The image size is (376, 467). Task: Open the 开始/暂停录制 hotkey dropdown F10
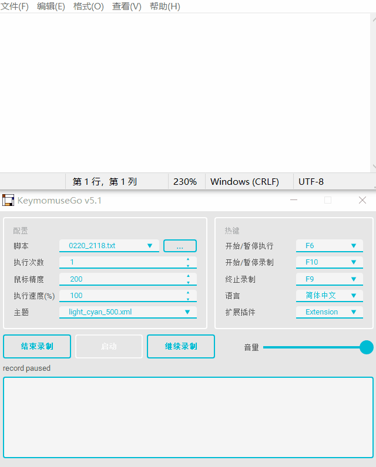click(330, 262)
